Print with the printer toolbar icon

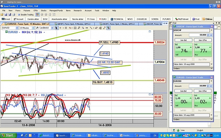14,14
